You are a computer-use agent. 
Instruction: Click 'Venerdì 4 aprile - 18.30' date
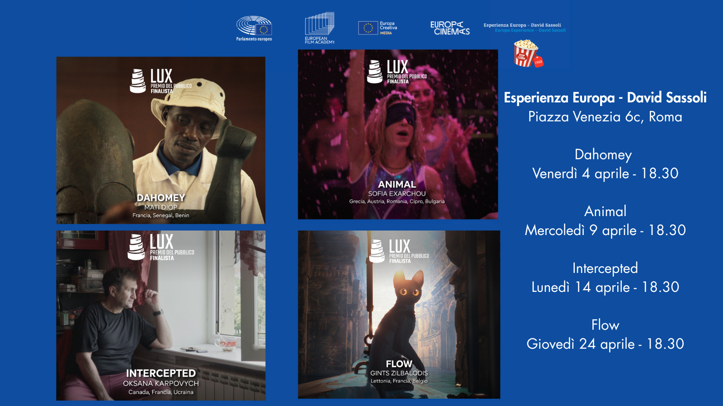(605, 174)
